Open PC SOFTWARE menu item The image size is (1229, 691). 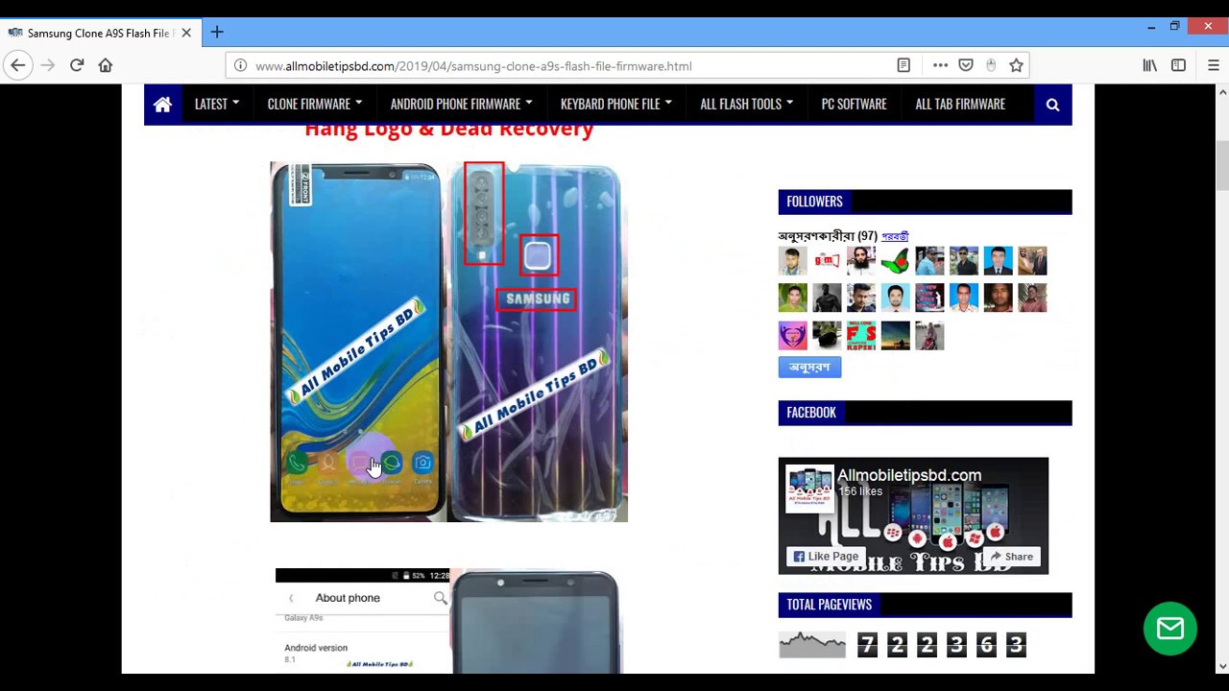click(x=854, y=104)
